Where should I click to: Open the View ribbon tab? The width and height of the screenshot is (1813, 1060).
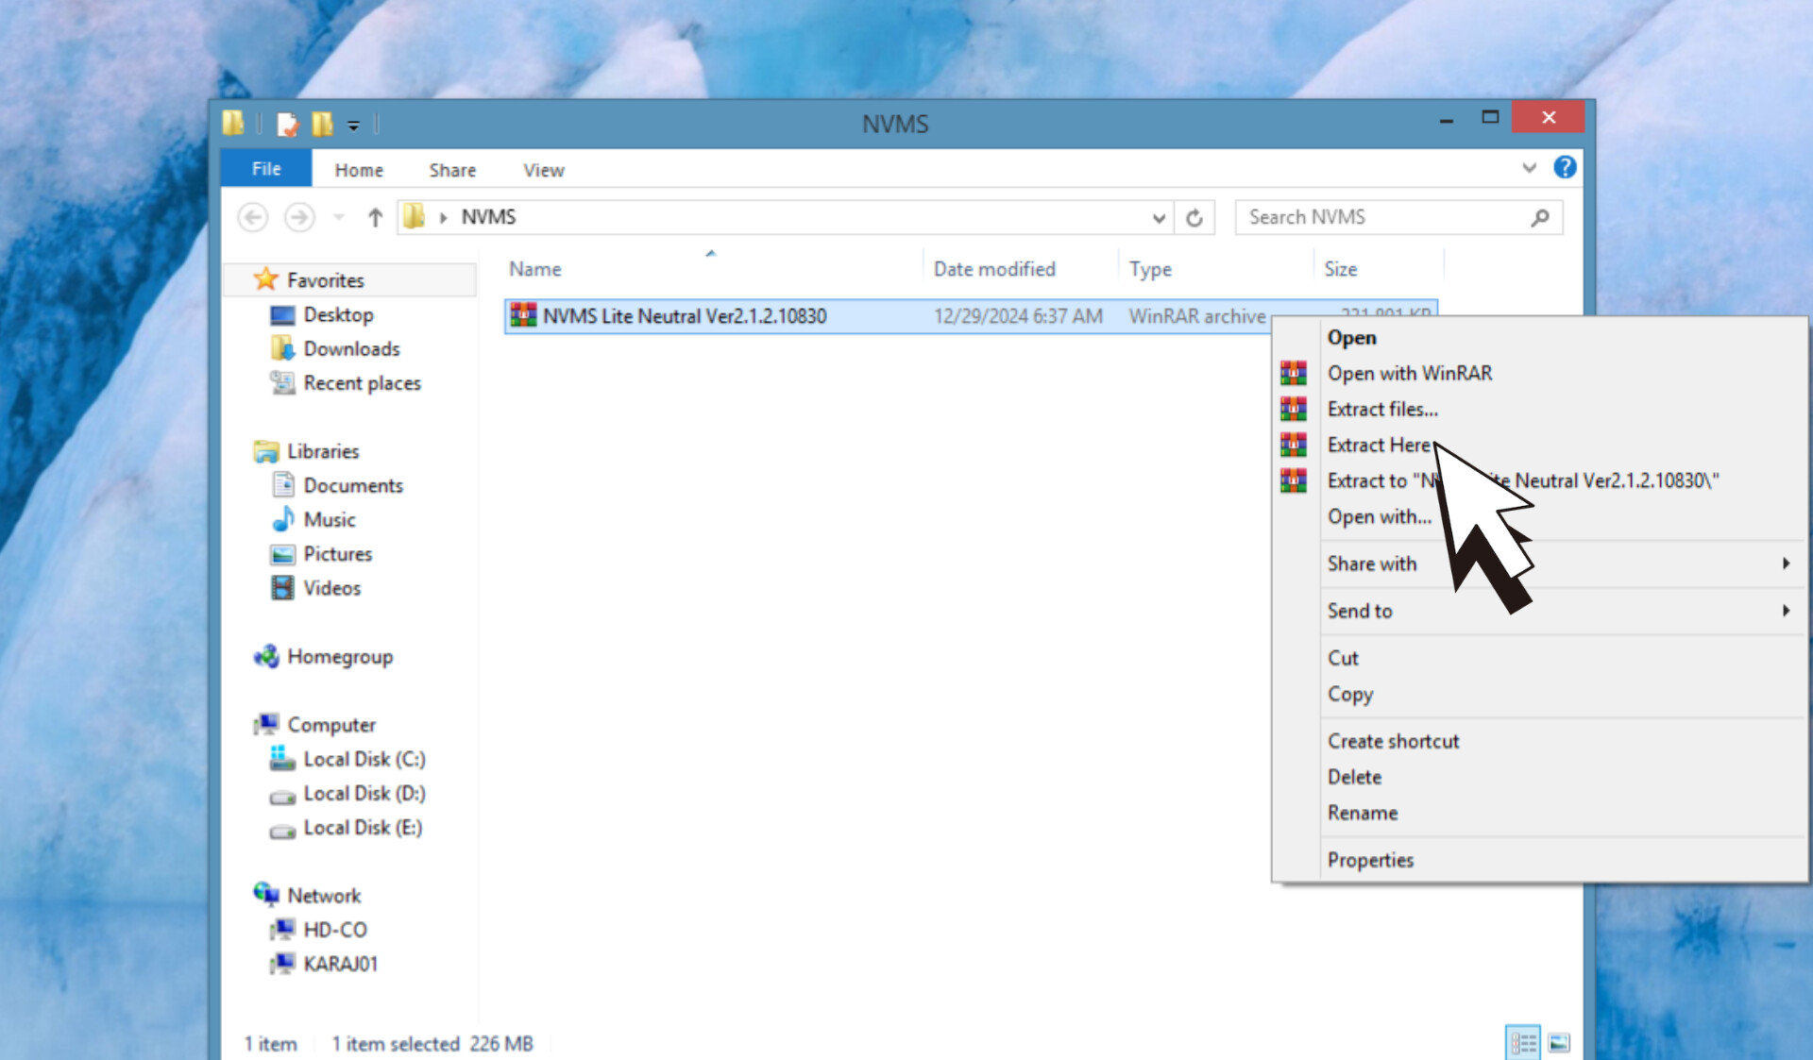pos(543,170)
